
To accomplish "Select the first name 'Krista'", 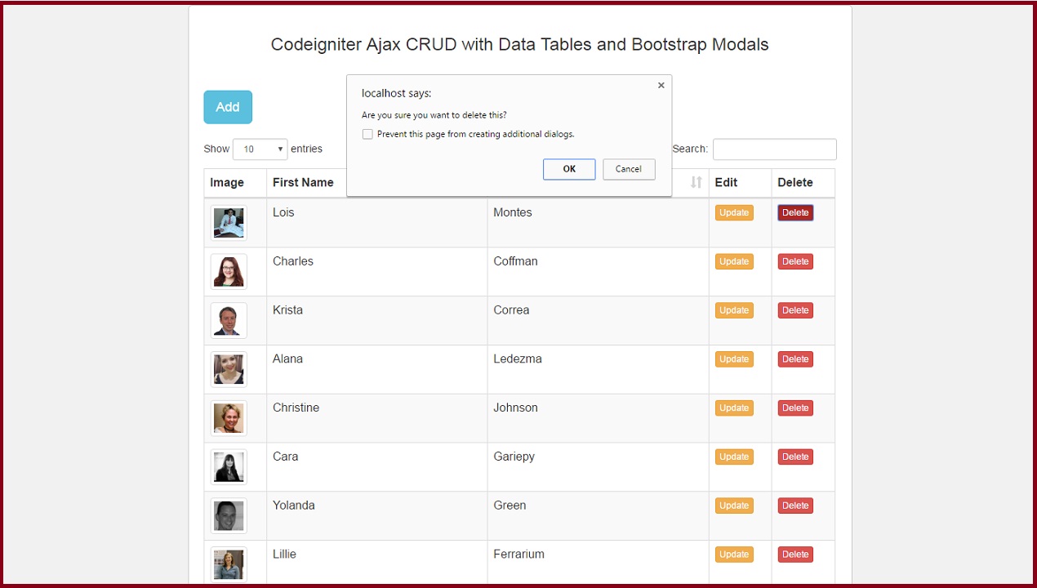I will [x=287, y=310].
